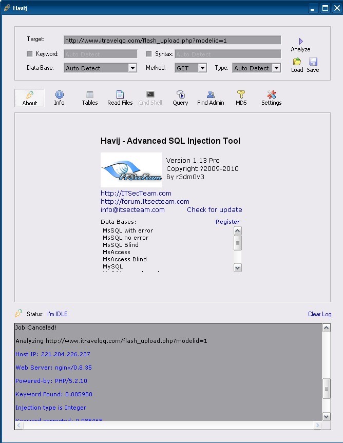Click the Analyze label button

(300, 49)
